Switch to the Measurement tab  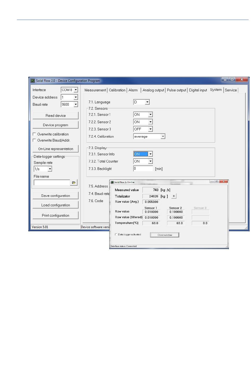click(x=95, y=90)
